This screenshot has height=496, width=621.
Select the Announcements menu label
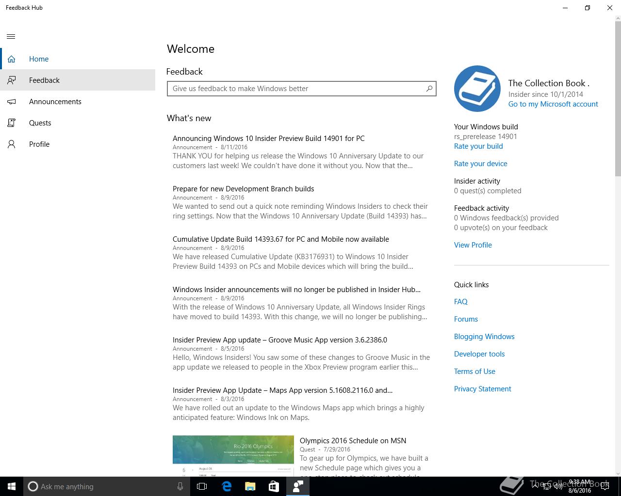point(55,102)
